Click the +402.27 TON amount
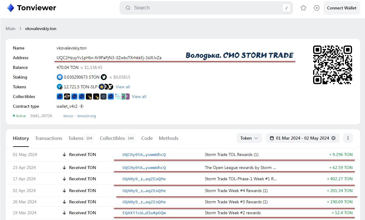365x220 pixels. (340, 179)
